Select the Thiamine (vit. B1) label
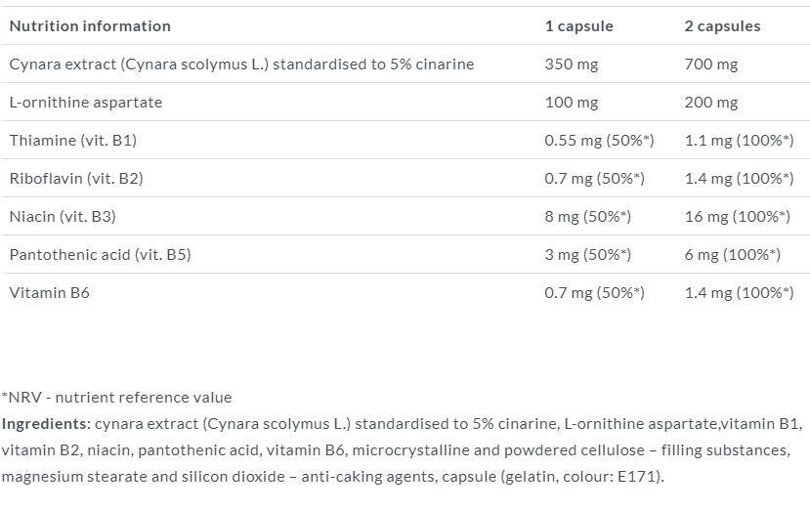This screenshot has width=810, height=511. (73, 141)
